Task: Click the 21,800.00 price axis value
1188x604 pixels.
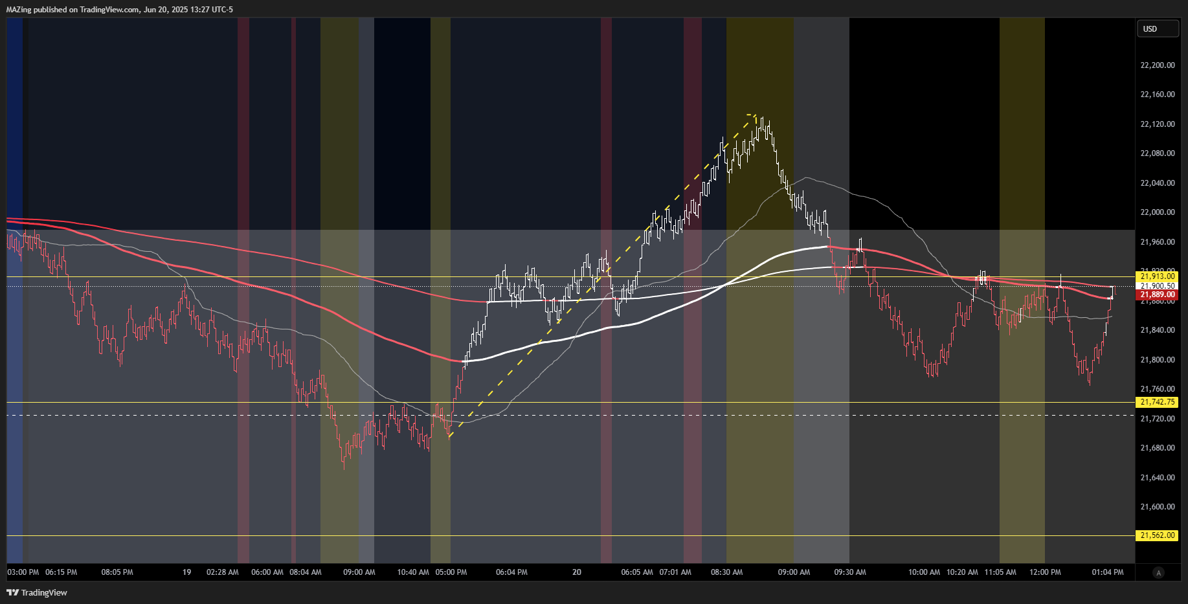Action: (1158, 360)
